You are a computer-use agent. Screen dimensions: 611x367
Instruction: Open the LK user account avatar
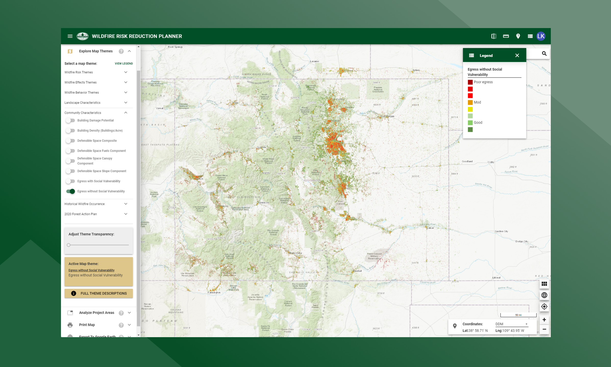[x=541, y=36]
